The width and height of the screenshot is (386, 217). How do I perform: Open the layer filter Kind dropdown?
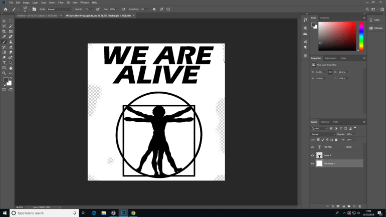pos(321,128)
